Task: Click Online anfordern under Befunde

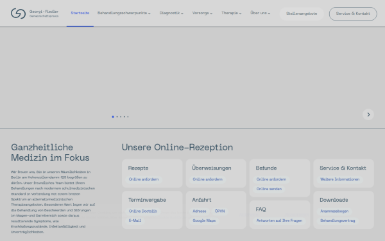Action: (x=271, y=179)
